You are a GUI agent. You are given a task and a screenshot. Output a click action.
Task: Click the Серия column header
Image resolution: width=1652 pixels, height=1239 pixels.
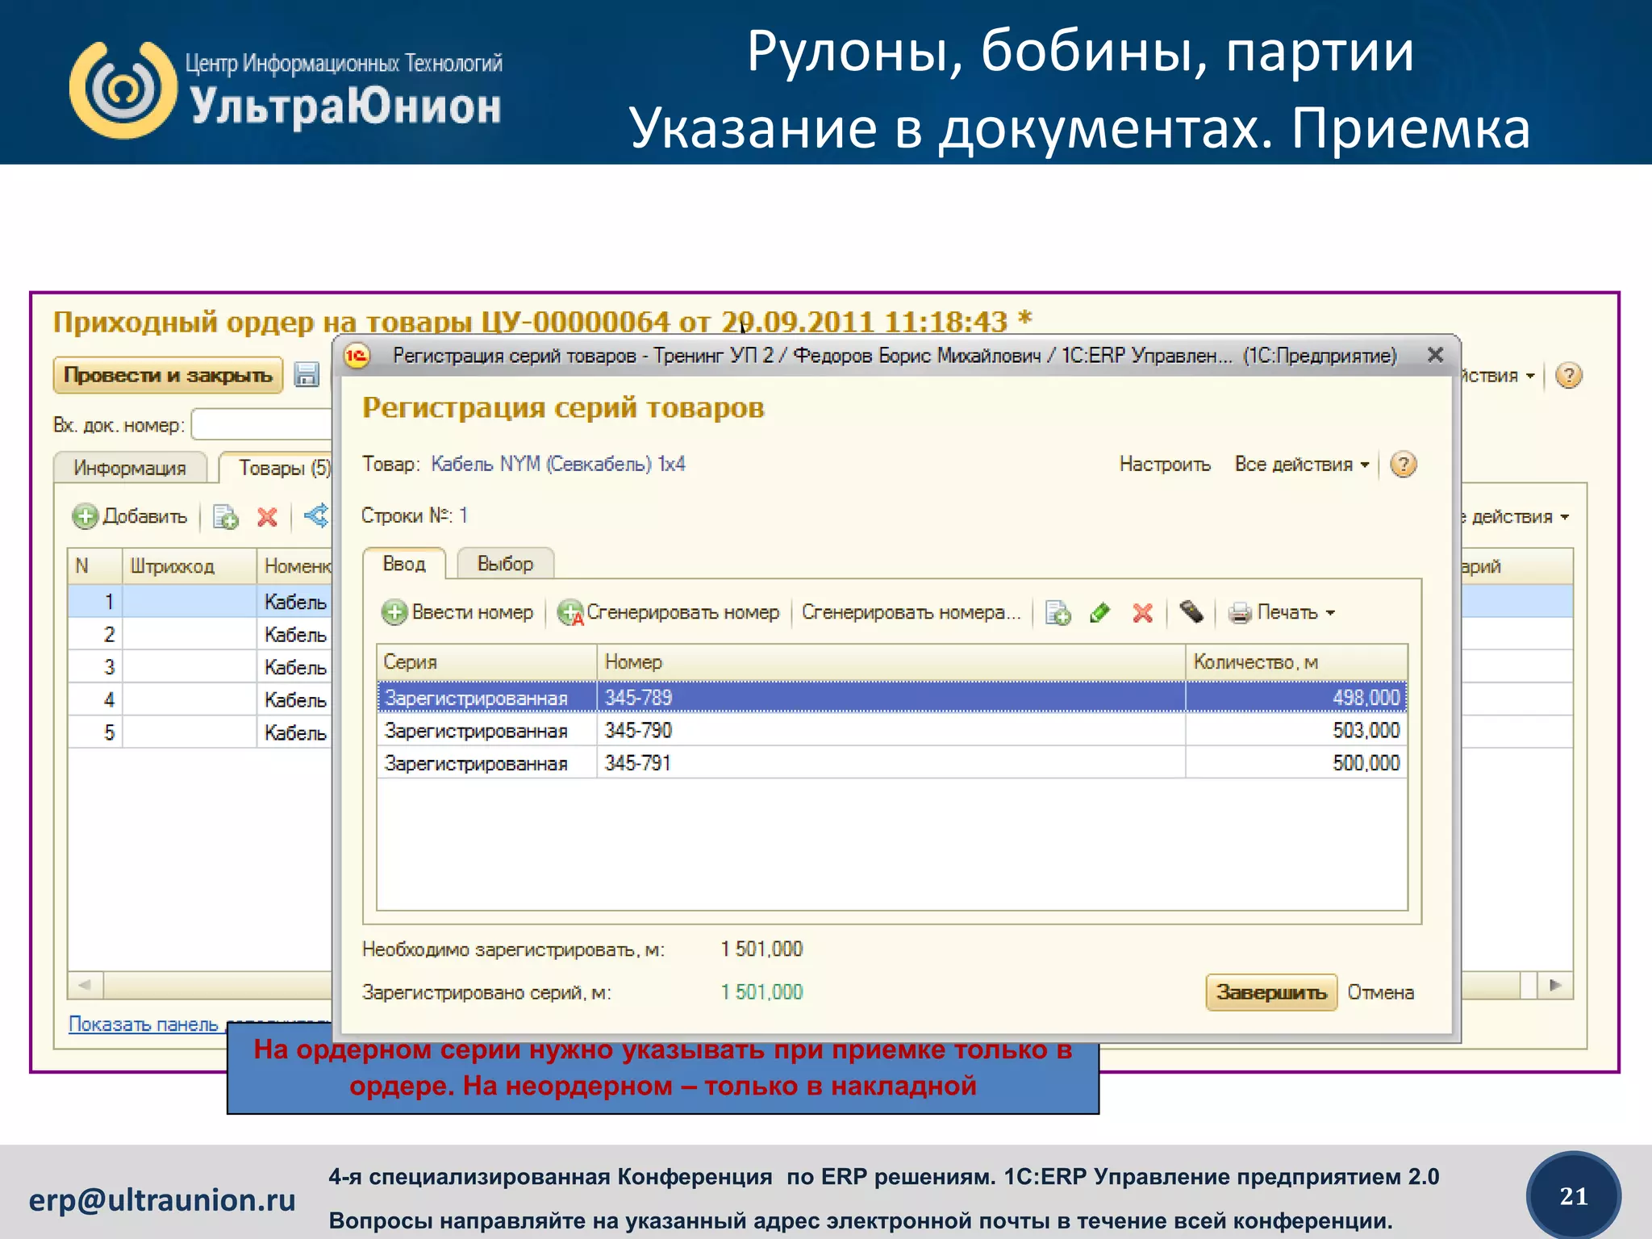487,662
